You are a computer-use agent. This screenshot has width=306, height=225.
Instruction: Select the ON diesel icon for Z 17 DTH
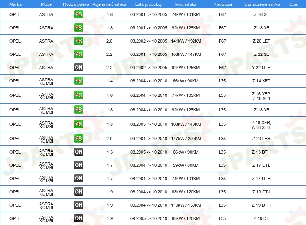pos(78,178)
